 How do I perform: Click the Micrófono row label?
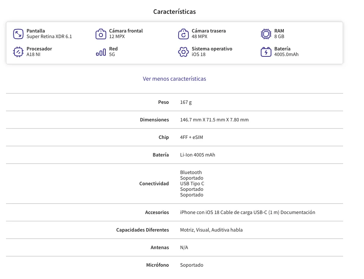click(x=157, y=265)
